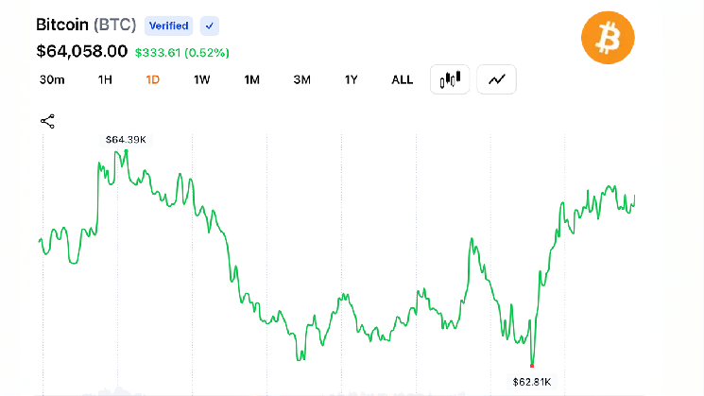Select the 30m time range
The width and height of the screenshot is (704, 396).
52,80
